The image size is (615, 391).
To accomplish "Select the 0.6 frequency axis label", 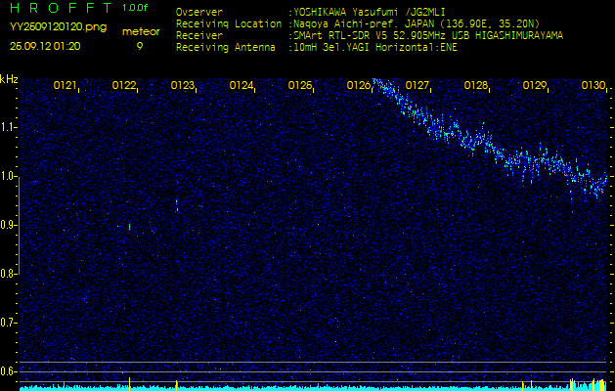I will coord(9,370).
